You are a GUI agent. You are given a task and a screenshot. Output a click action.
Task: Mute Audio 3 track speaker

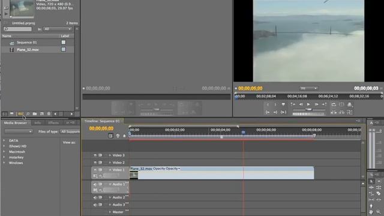pyautogui.click(x=95, y=205)
